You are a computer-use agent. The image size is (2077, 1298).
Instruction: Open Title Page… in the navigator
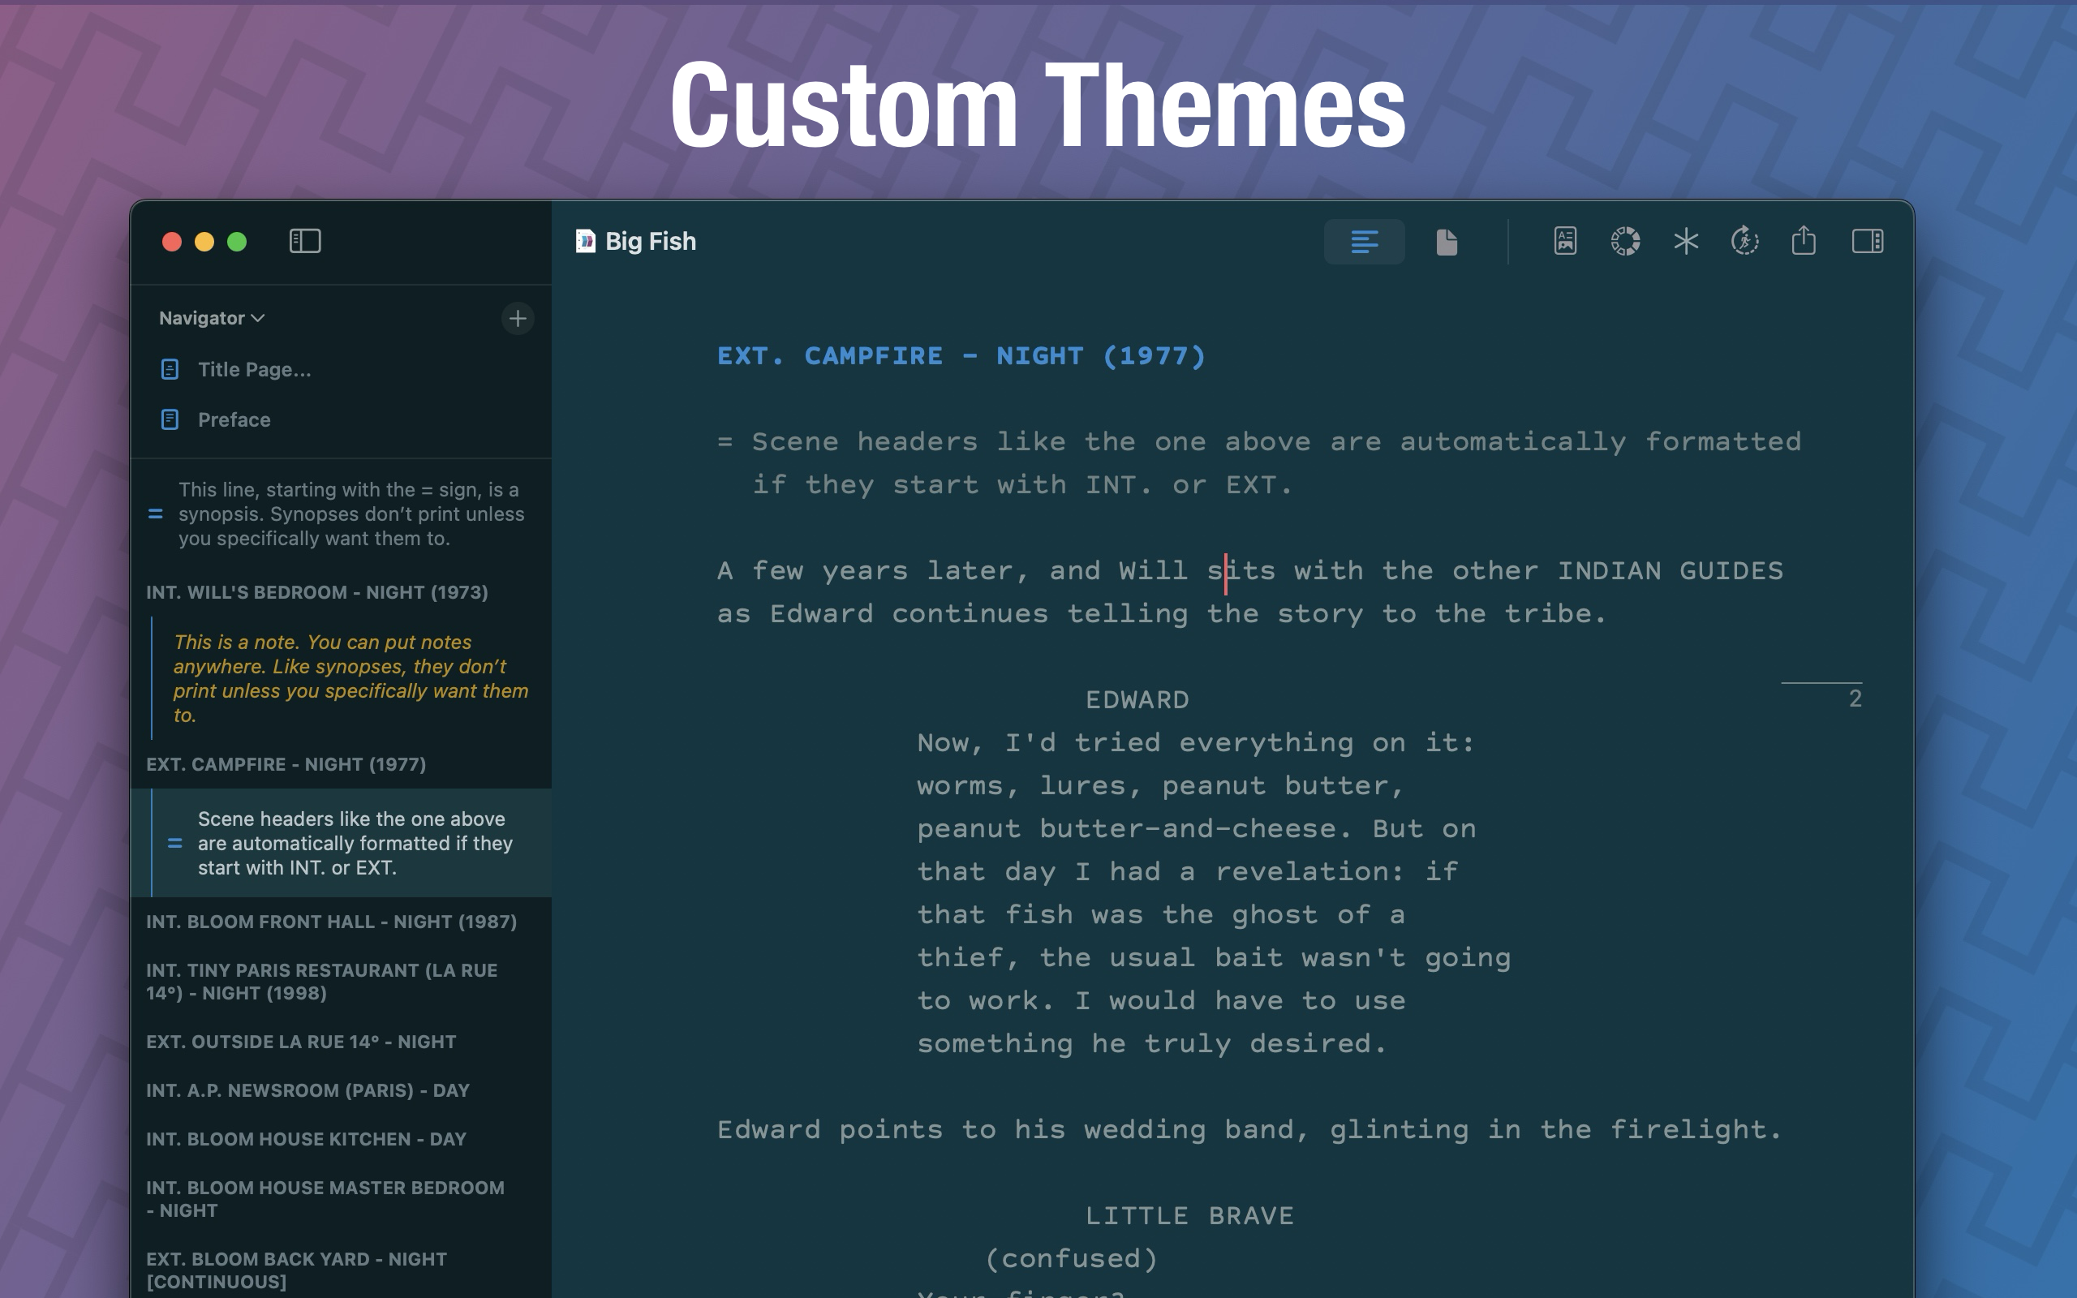click(255, 369)
